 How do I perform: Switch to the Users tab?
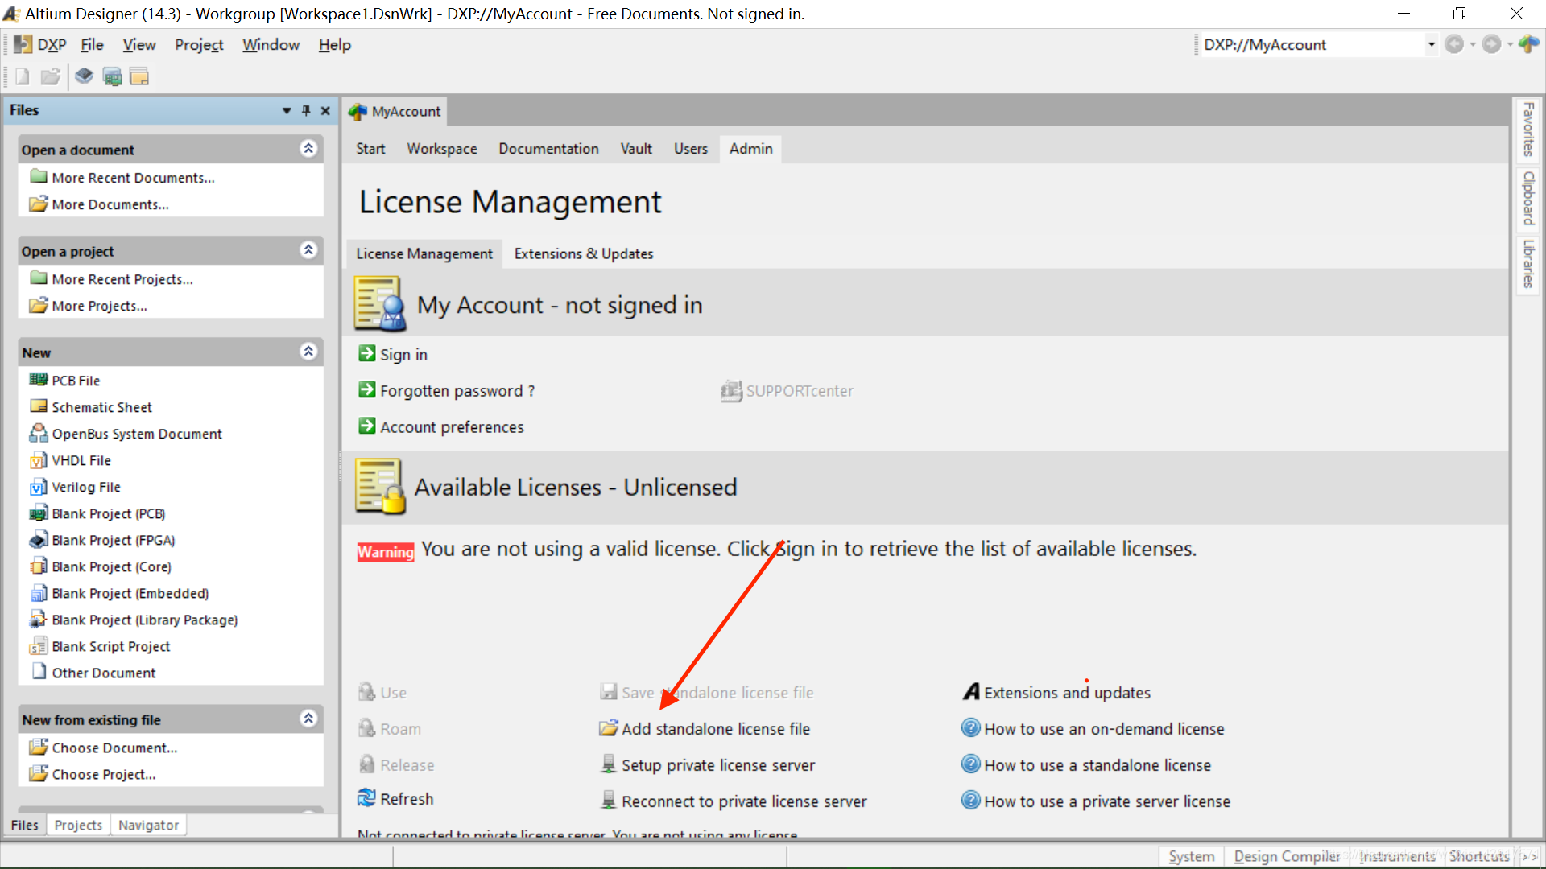tap(691, 149)
